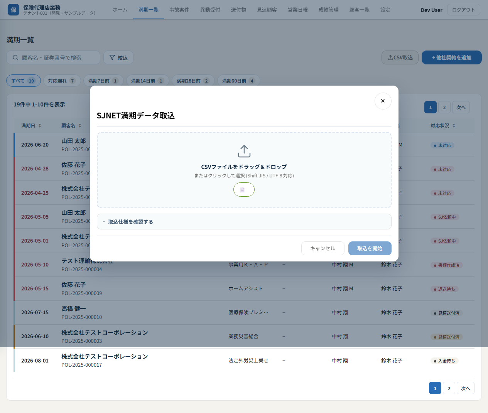Select the 対応遅れ 7 filter chip
This screenshot has height=413, width=488.
62,81
